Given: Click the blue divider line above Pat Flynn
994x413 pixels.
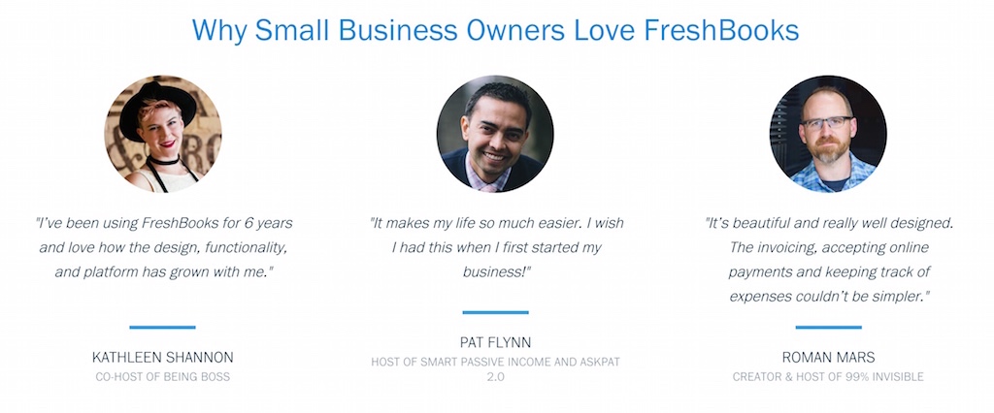Looking at the screenshot, I should coord(495,312).
